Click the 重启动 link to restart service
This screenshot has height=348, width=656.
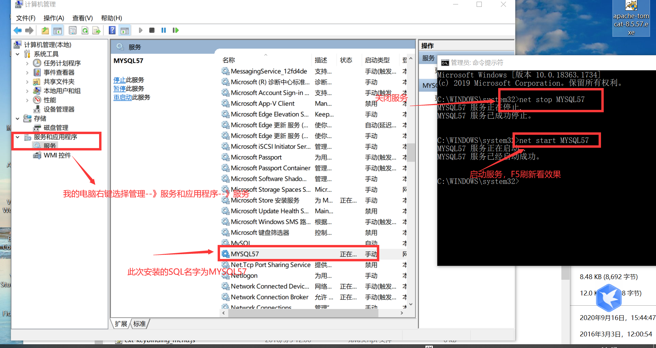tap(123, 98)
